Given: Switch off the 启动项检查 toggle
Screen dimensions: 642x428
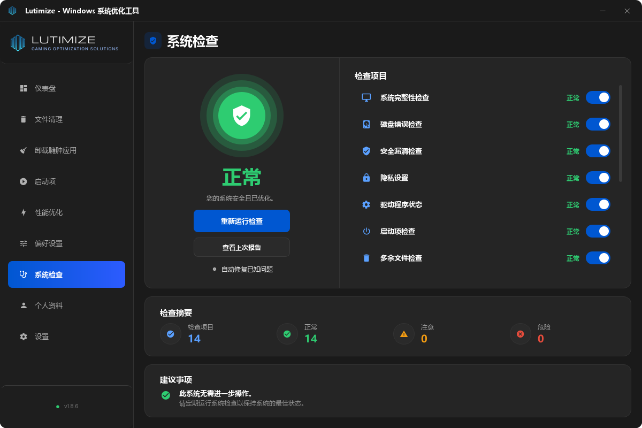Looking at the screenshot, I should (598, 231).
